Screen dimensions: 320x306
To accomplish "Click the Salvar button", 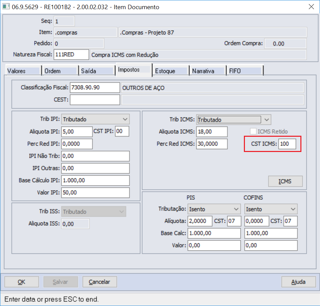I will (61, 282).
